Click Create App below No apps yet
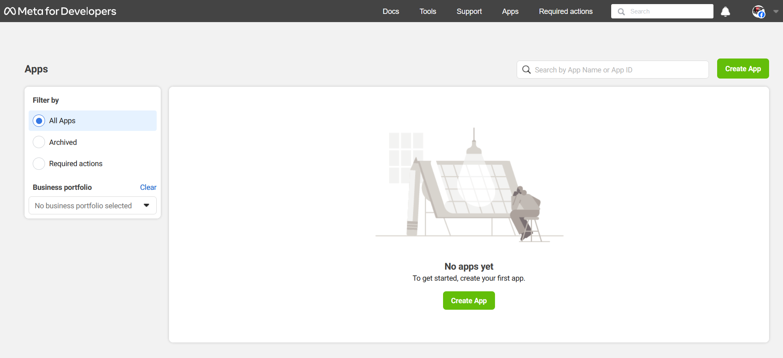The image size is (783, 358). point(469,301)
